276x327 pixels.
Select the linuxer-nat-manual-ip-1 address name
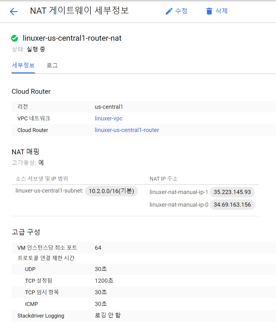(178, 192)
